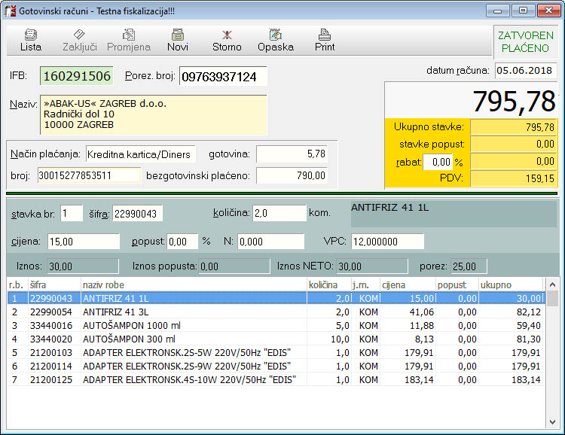Click the table scrollbar down arrow

tap(553, 421)
